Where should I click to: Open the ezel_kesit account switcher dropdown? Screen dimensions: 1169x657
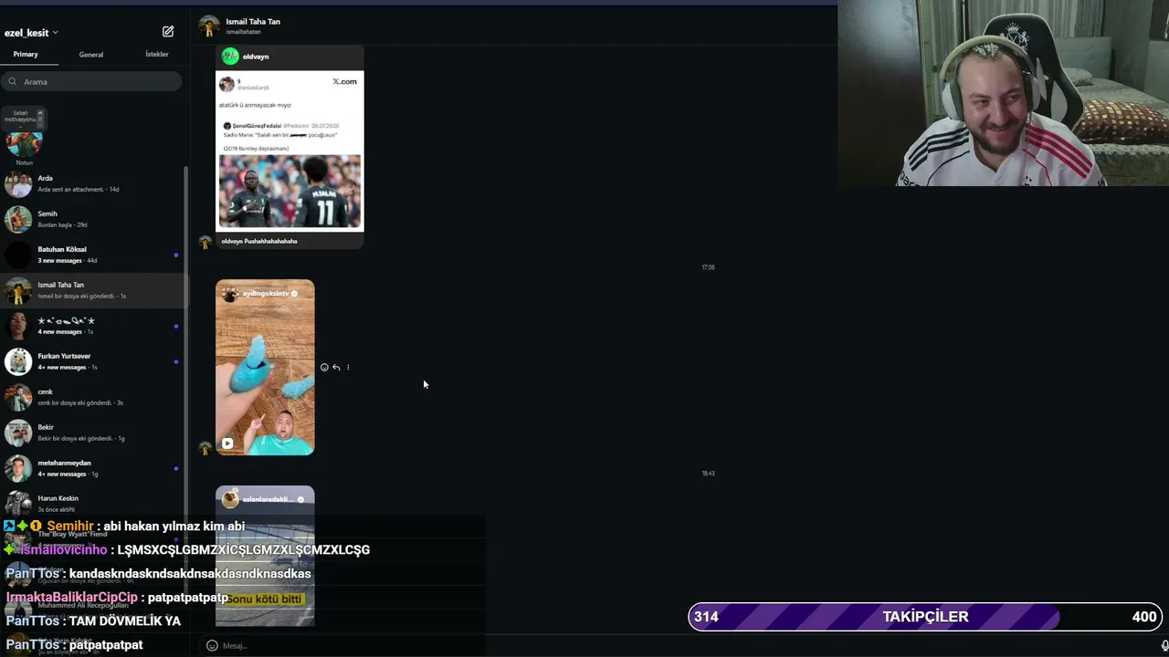tap(31, 33)
